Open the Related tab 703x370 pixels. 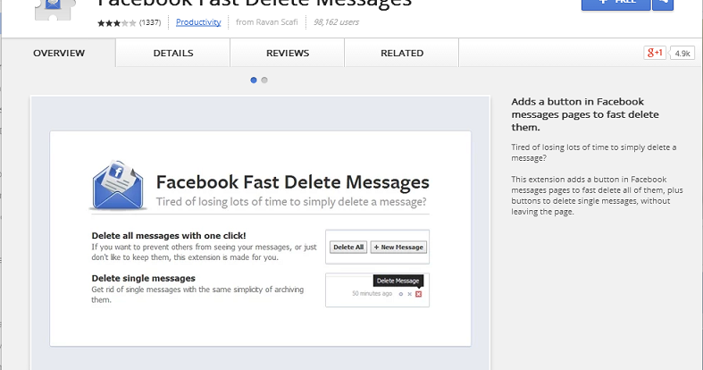pos(402,54)
